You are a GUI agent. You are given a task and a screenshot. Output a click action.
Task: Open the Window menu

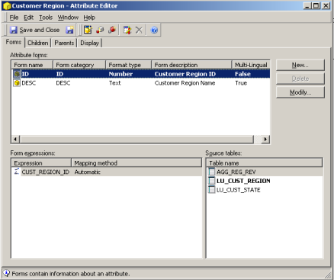pyautogui.click(x=68, y=18)
